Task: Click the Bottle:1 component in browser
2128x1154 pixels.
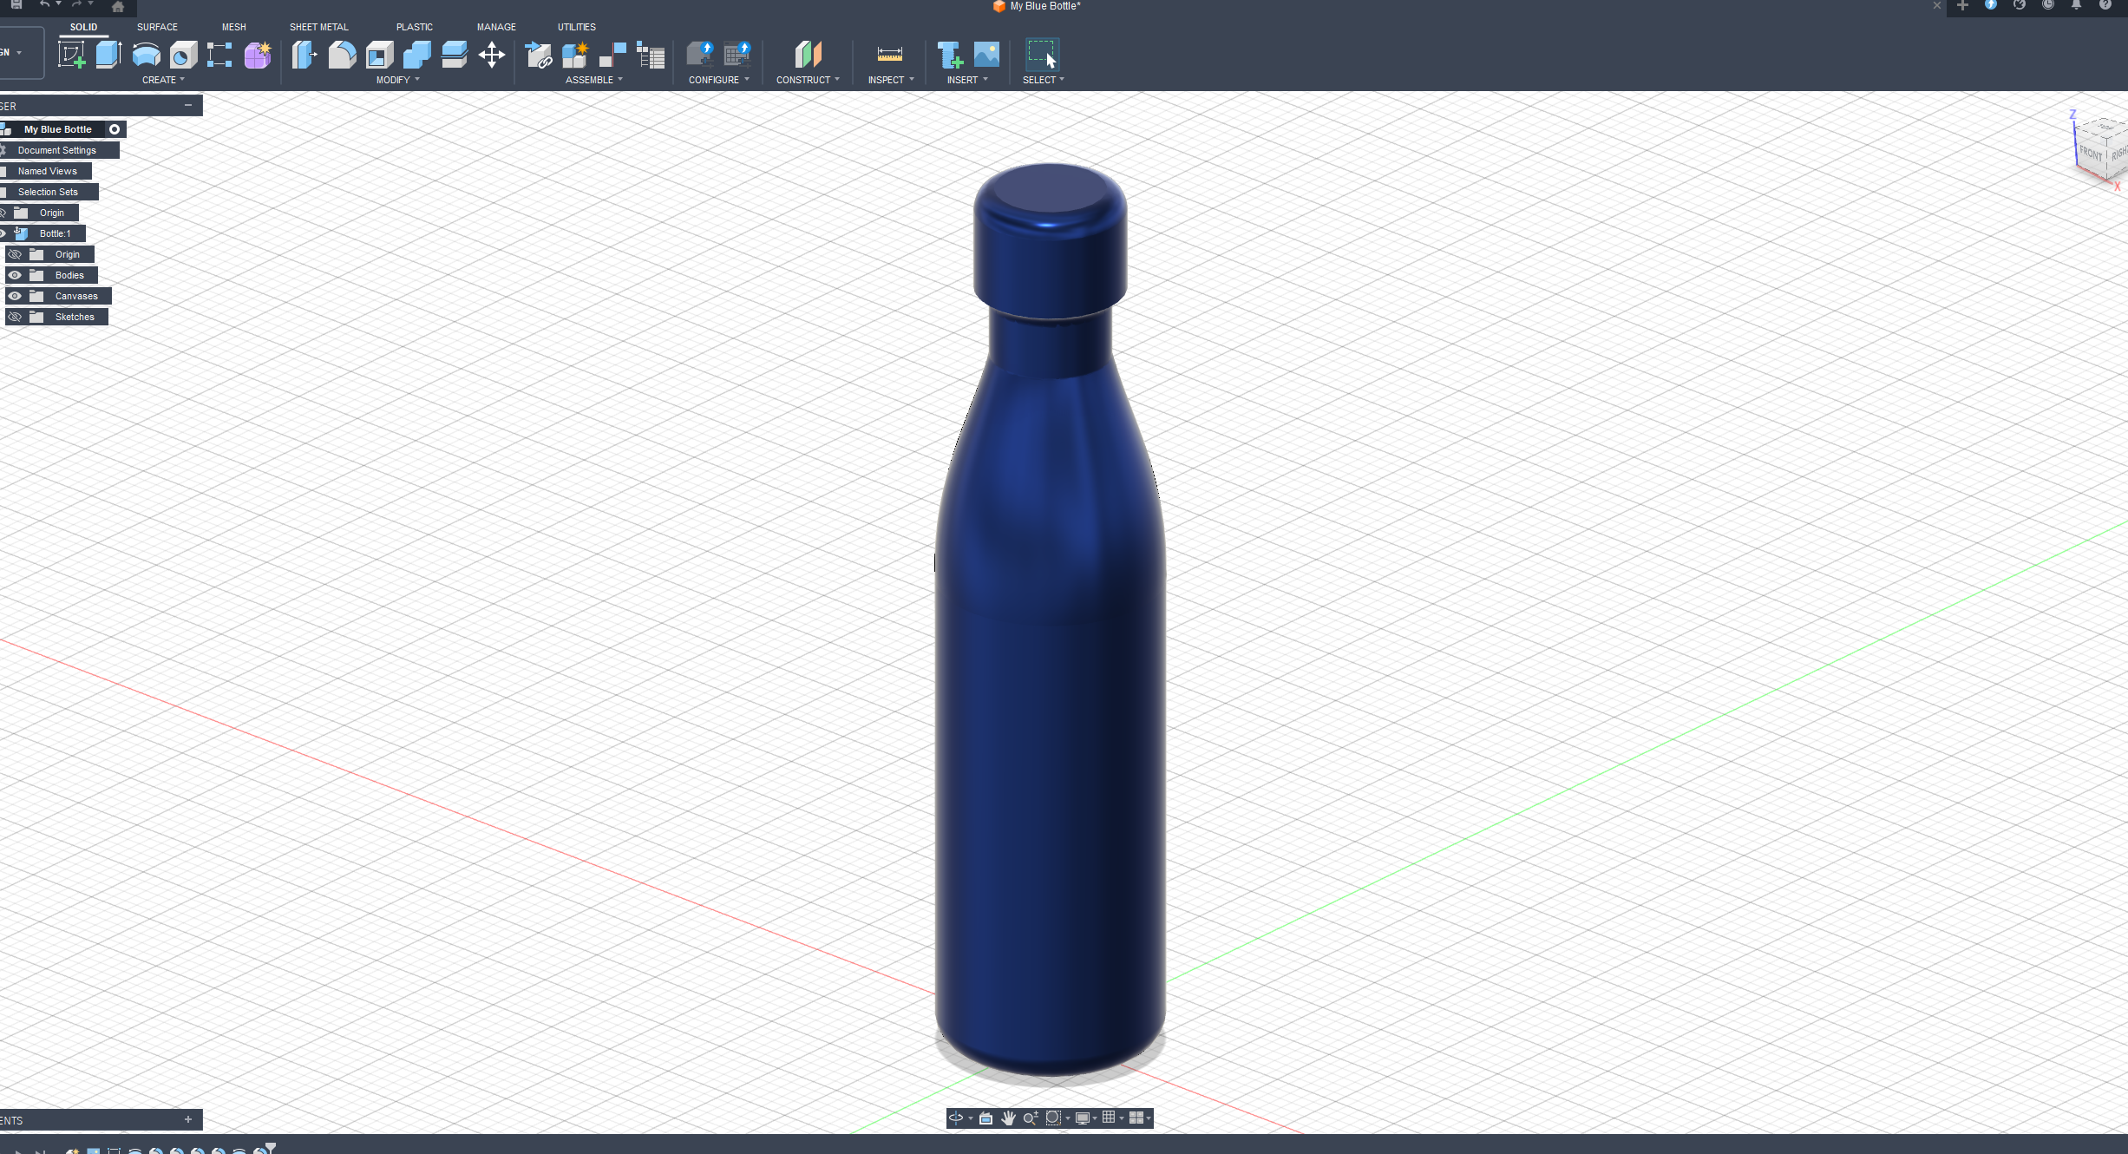Action: pos(55,233)
